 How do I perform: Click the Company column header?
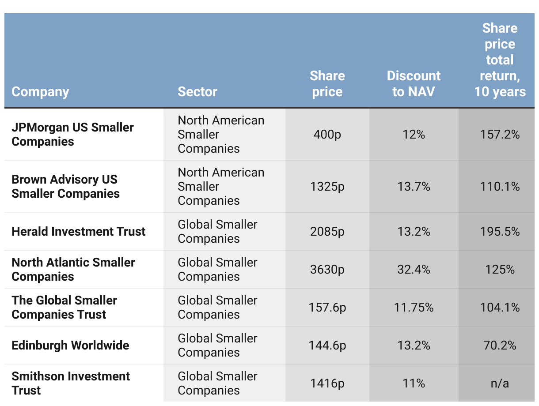40,92
